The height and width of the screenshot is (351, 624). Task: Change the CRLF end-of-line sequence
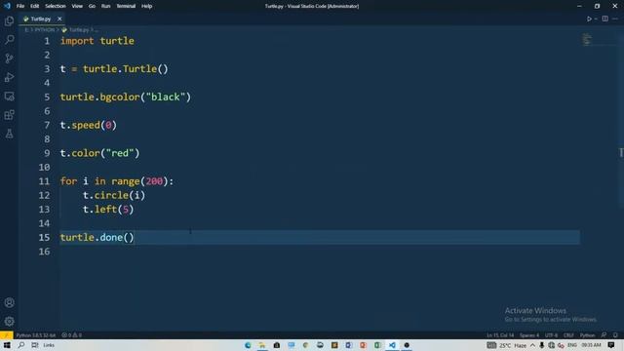[568, 335]
